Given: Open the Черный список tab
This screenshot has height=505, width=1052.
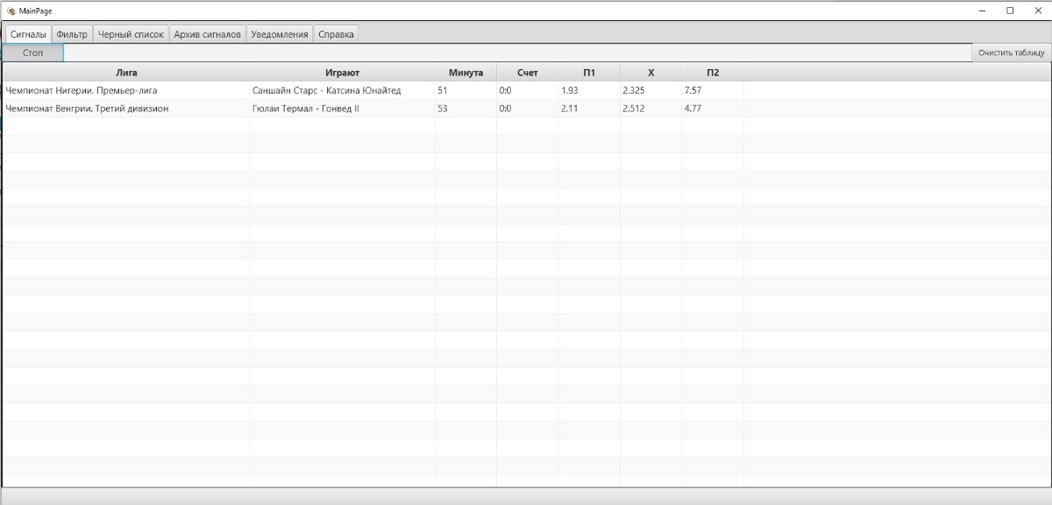Looking at the screenshot, I should coord(131,34).
